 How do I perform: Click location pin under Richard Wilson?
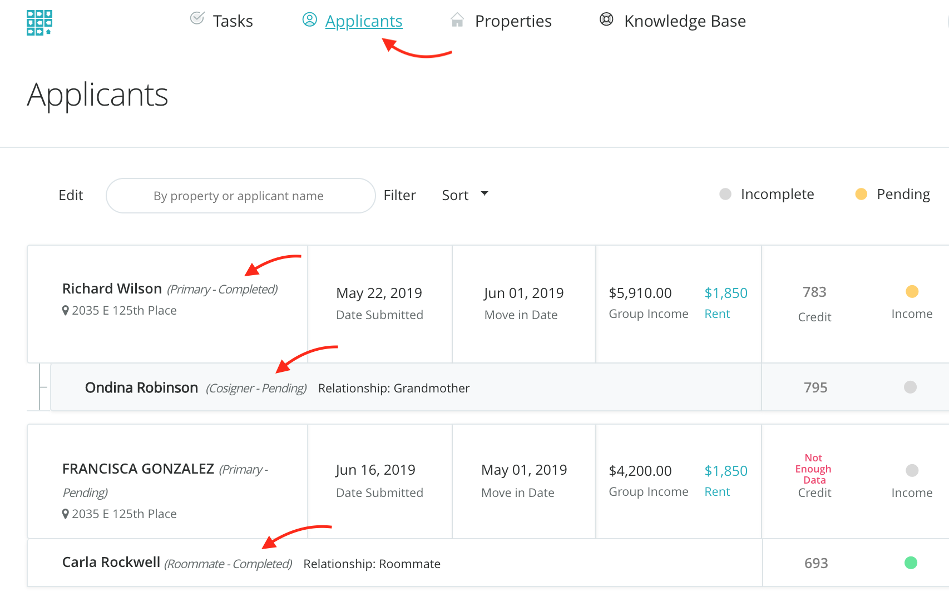click(66, 311)
